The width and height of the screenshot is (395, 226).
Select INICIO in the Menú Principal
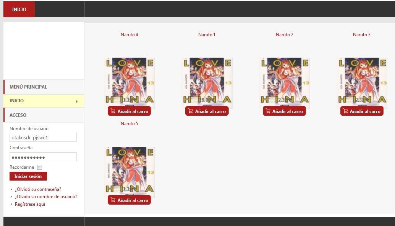(x=44, y=101)
